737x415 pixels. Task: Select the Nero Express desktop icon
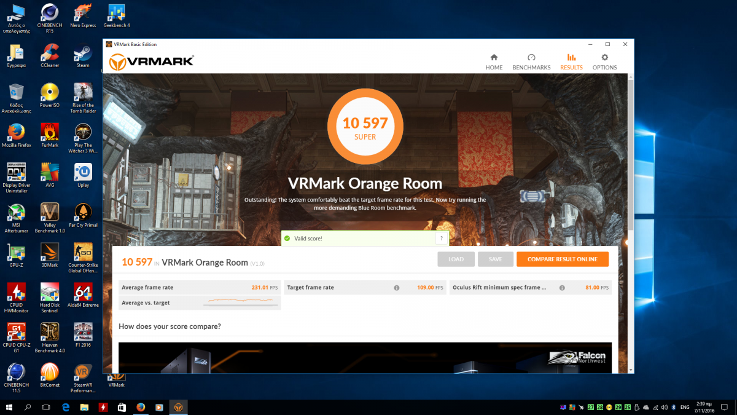[x=83, y=16]
